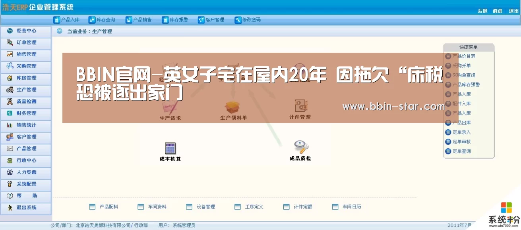This screenshot has height=230, width=521.
Task: Click 退出系统 in the sidebar
Action: click(x=26, y=208)
